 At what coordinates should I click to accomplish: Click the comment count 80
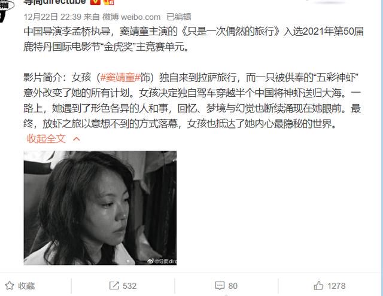pyautogui.click(x=233, y=286)
